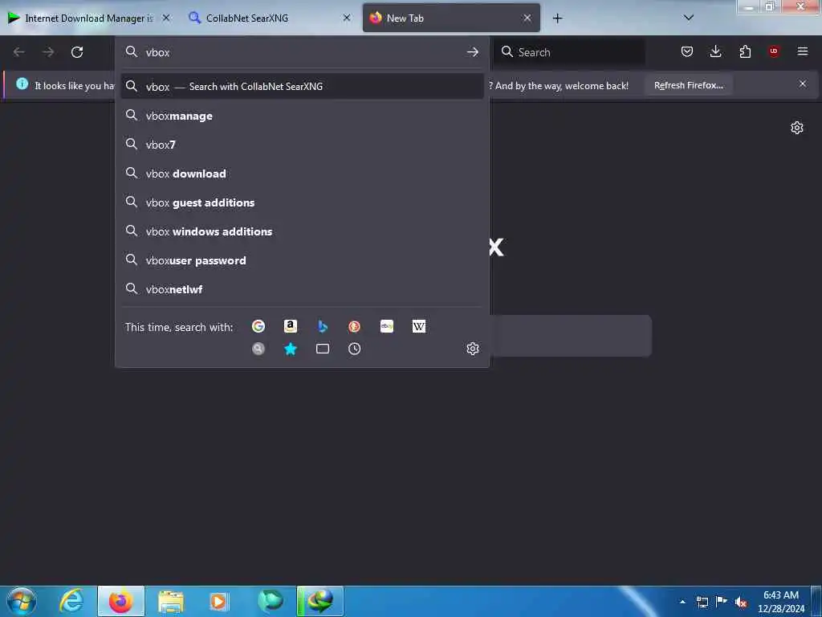
Task: Search with Google one-off engine
Action: tap(258, 326)
